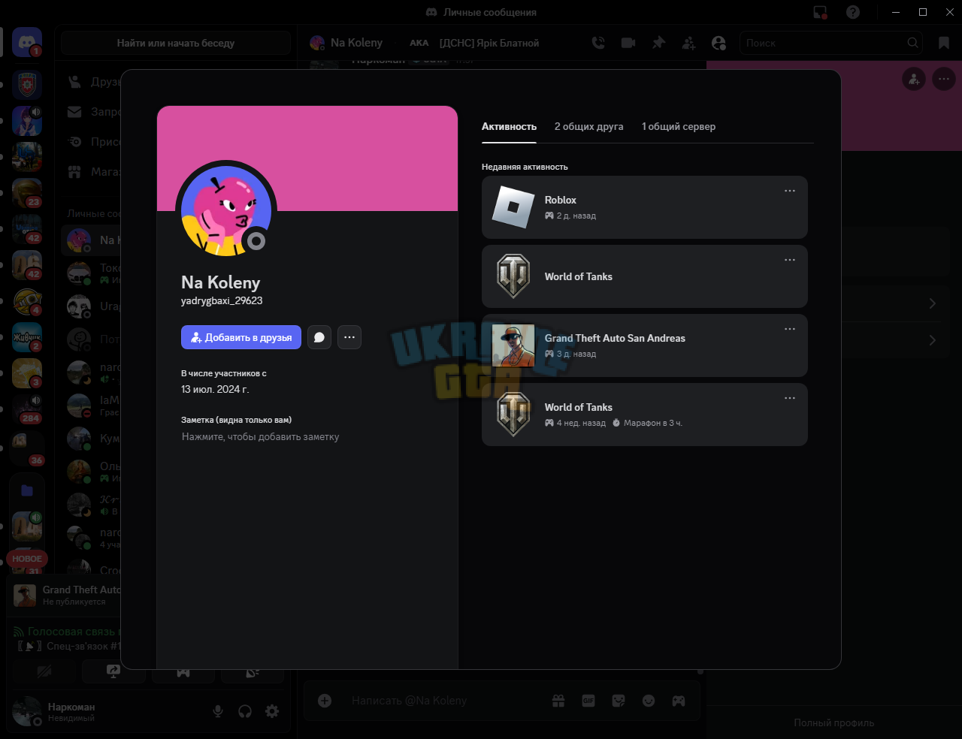
Task: Open options for the first World of Tanks card
Action: (790, 260)
